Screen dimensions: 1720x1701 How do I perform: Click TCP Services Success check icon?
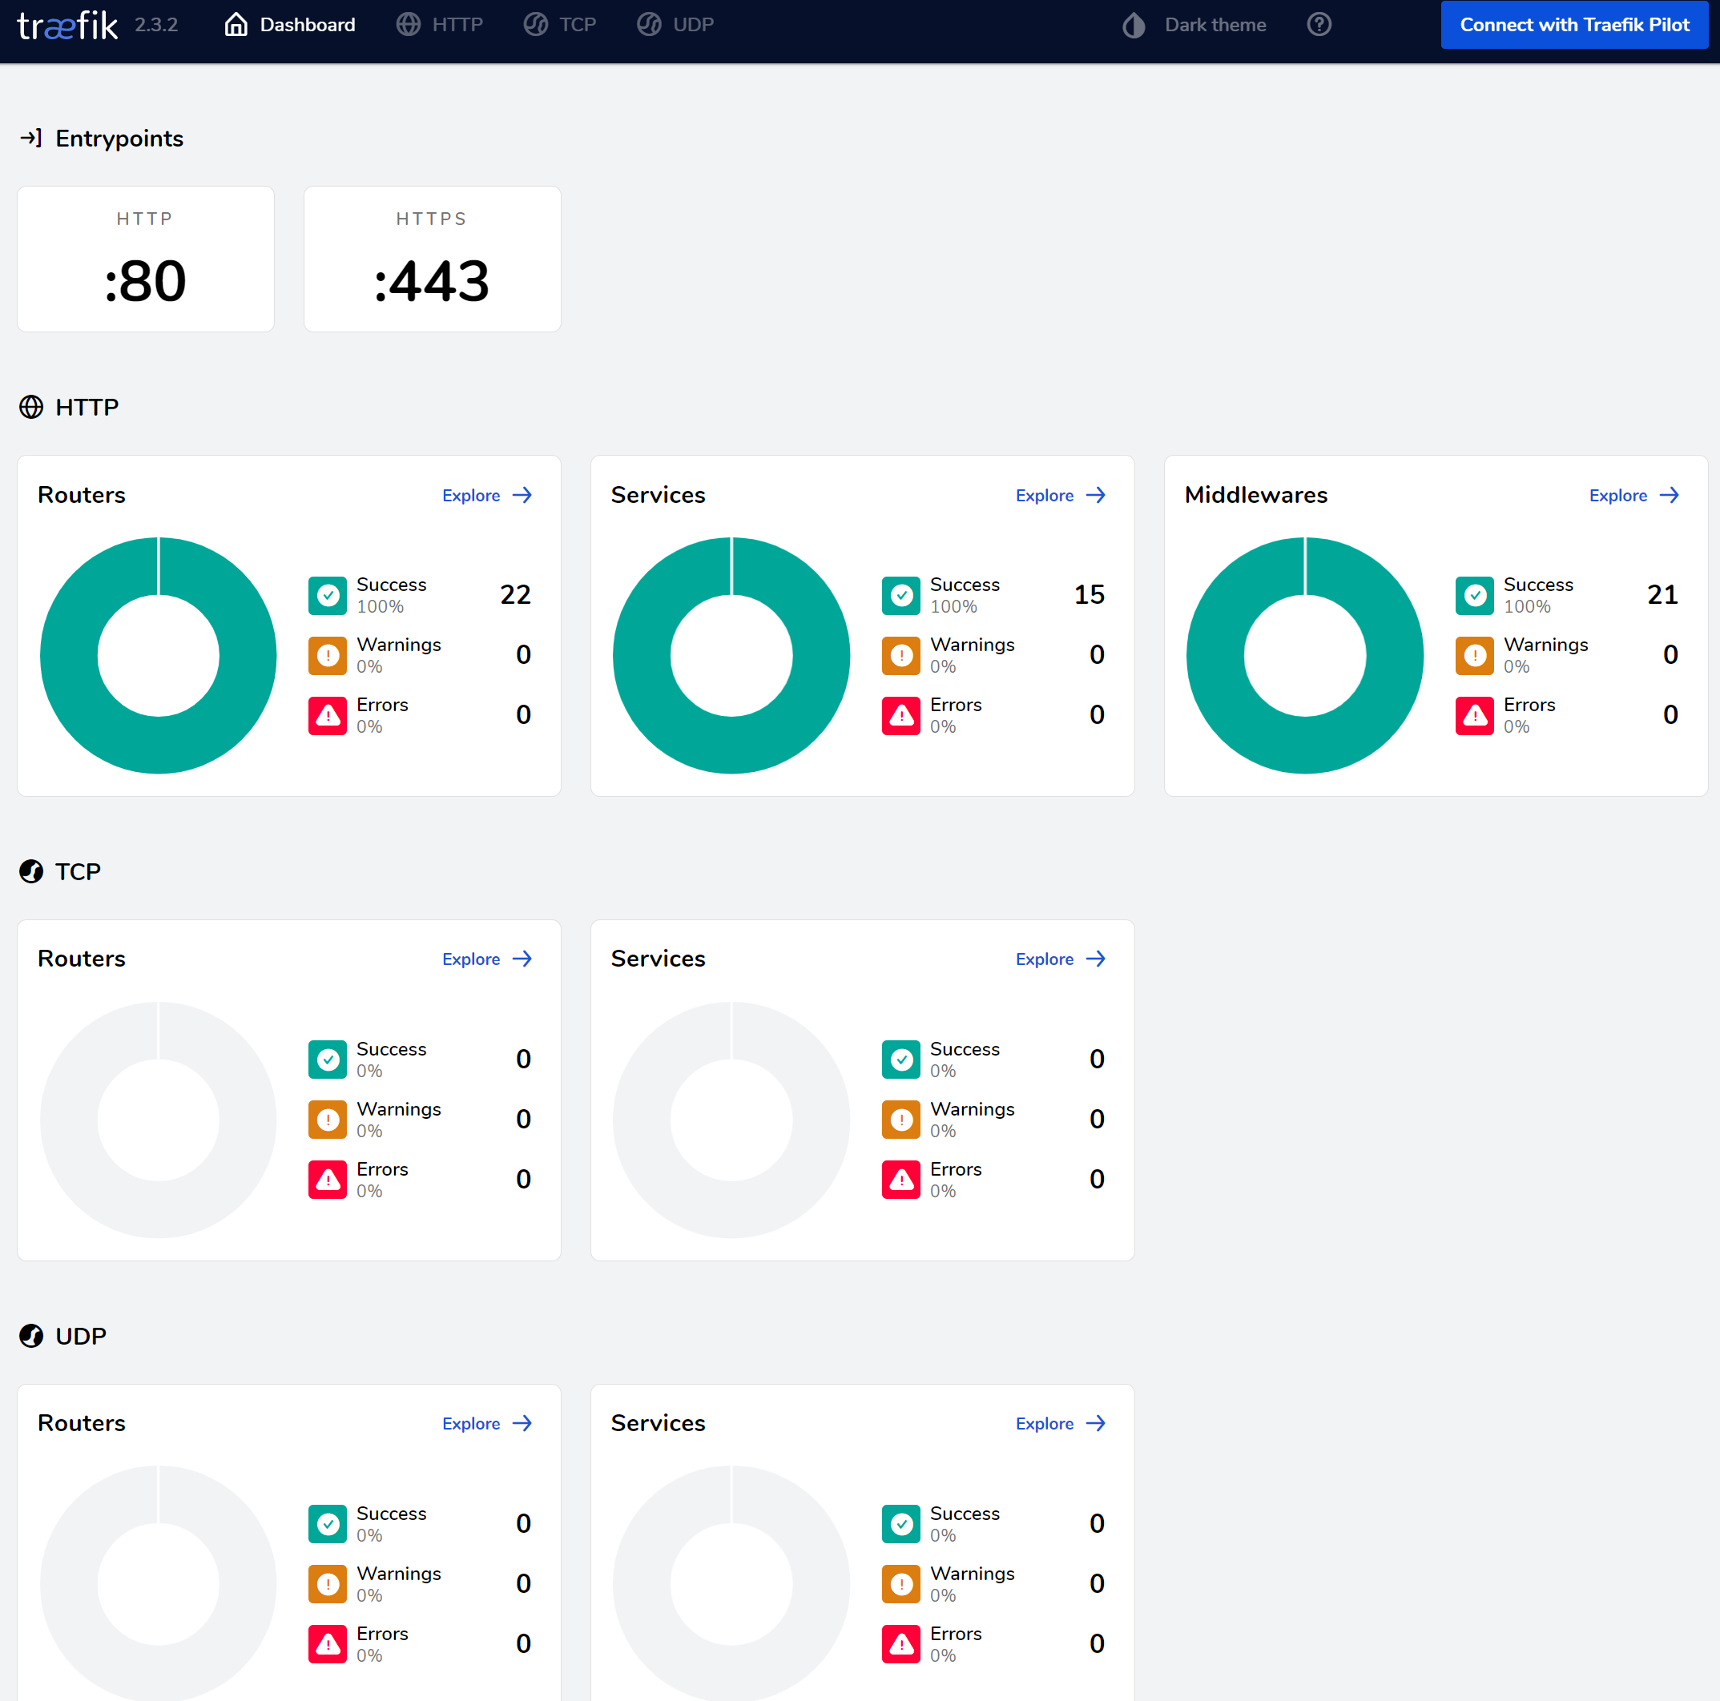(x=901, y=1060)
